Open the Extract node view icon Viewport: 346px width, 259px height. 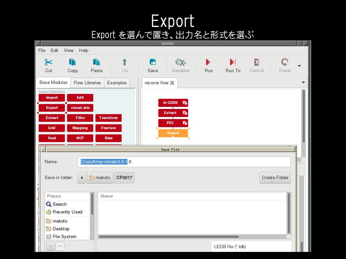185,113
